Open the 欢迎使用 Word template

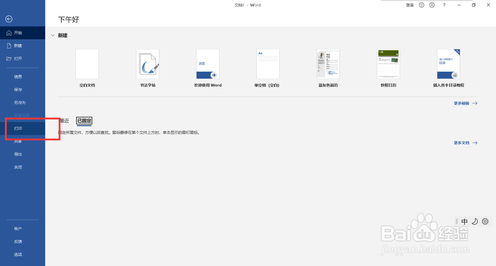pos(208,68)
